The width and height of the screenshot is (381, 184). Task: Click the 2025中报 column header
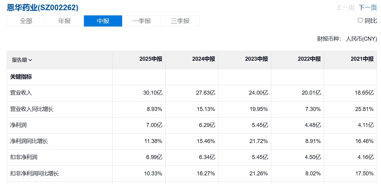pos(151,59)
